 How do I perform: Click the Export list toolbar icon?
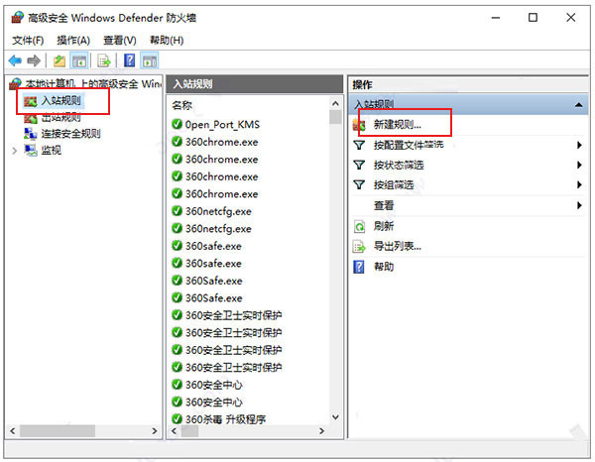103,60
